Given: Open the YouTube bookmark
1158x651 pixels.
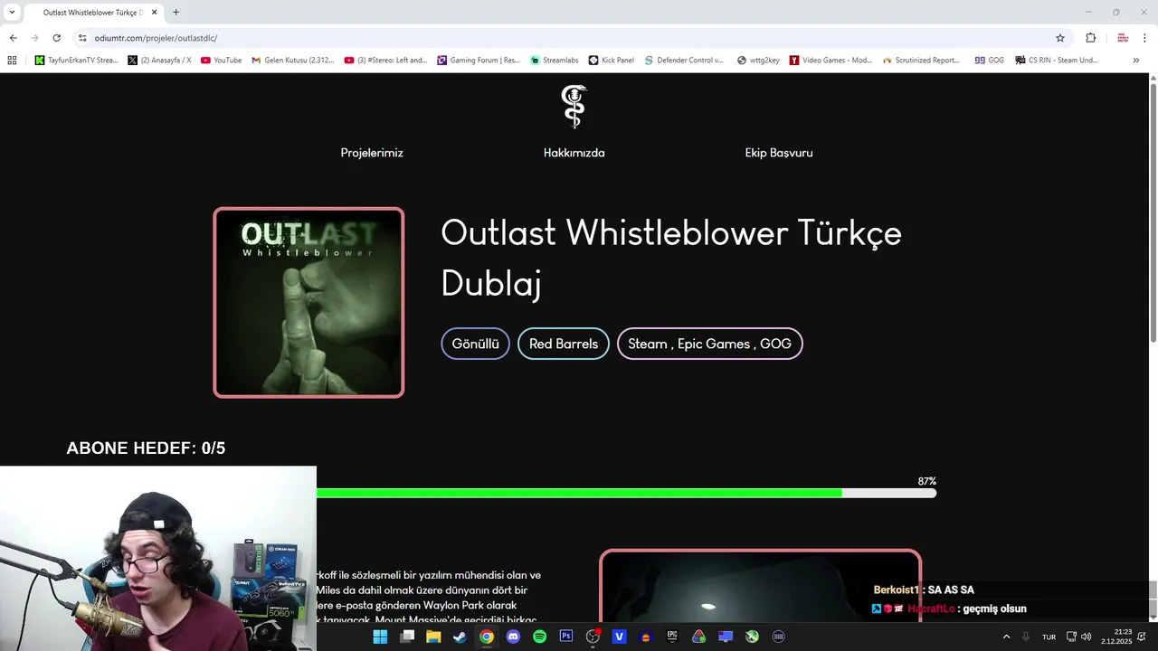Looking at the screenshot, I should pos(221,61).
